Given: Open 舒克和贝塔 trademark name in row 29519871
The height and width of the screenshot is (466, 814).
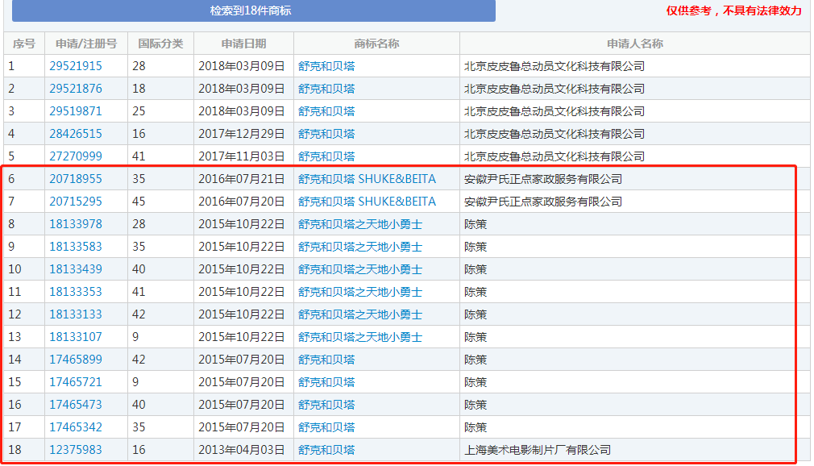Looking at the screenshot, I should [x=326, y=111].
